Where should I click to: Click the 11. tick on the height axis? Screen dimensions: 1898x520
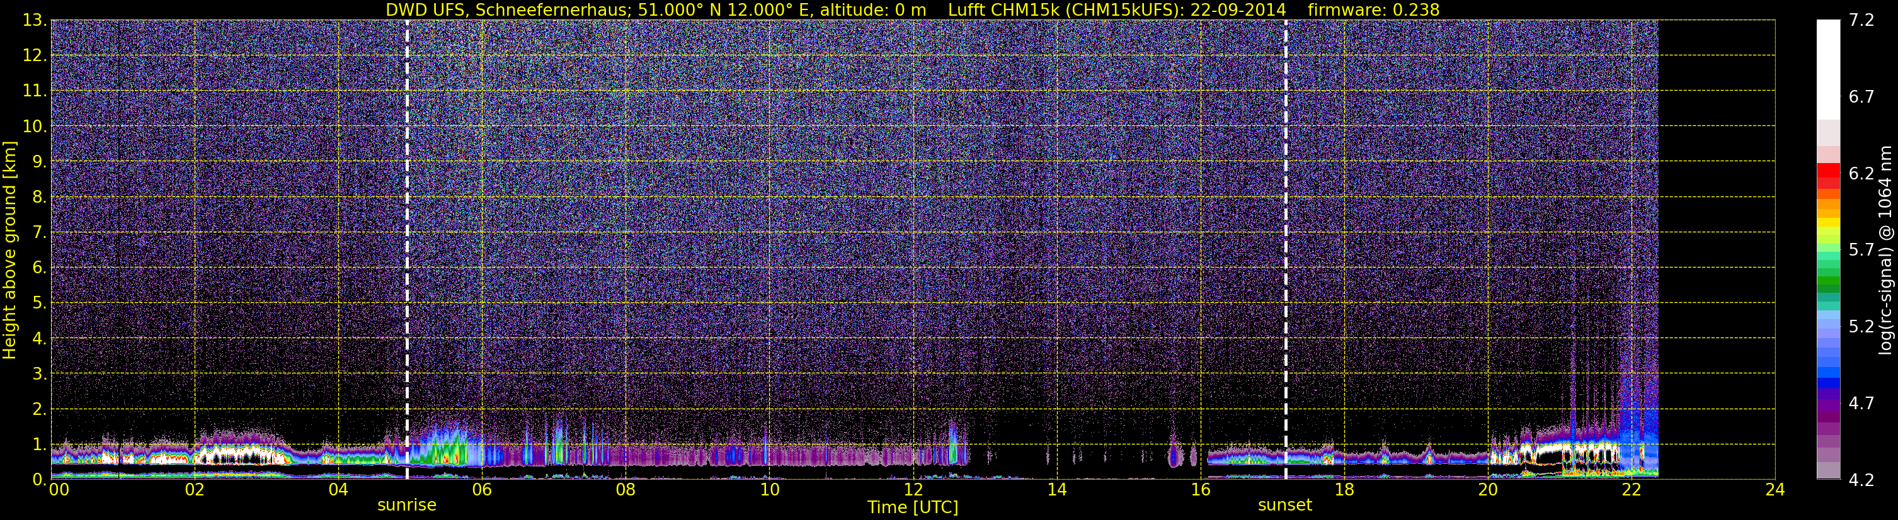(35, 91)
